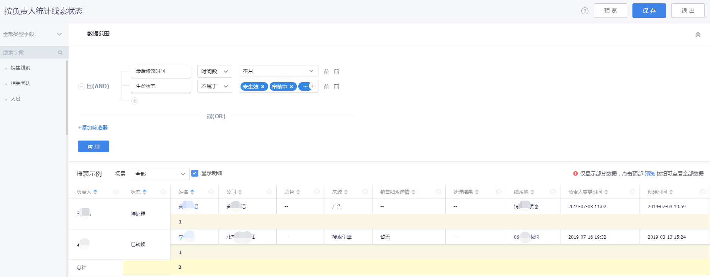Sort by 创建时间 column
Screen dimensions: 710x277
[671, 192]
